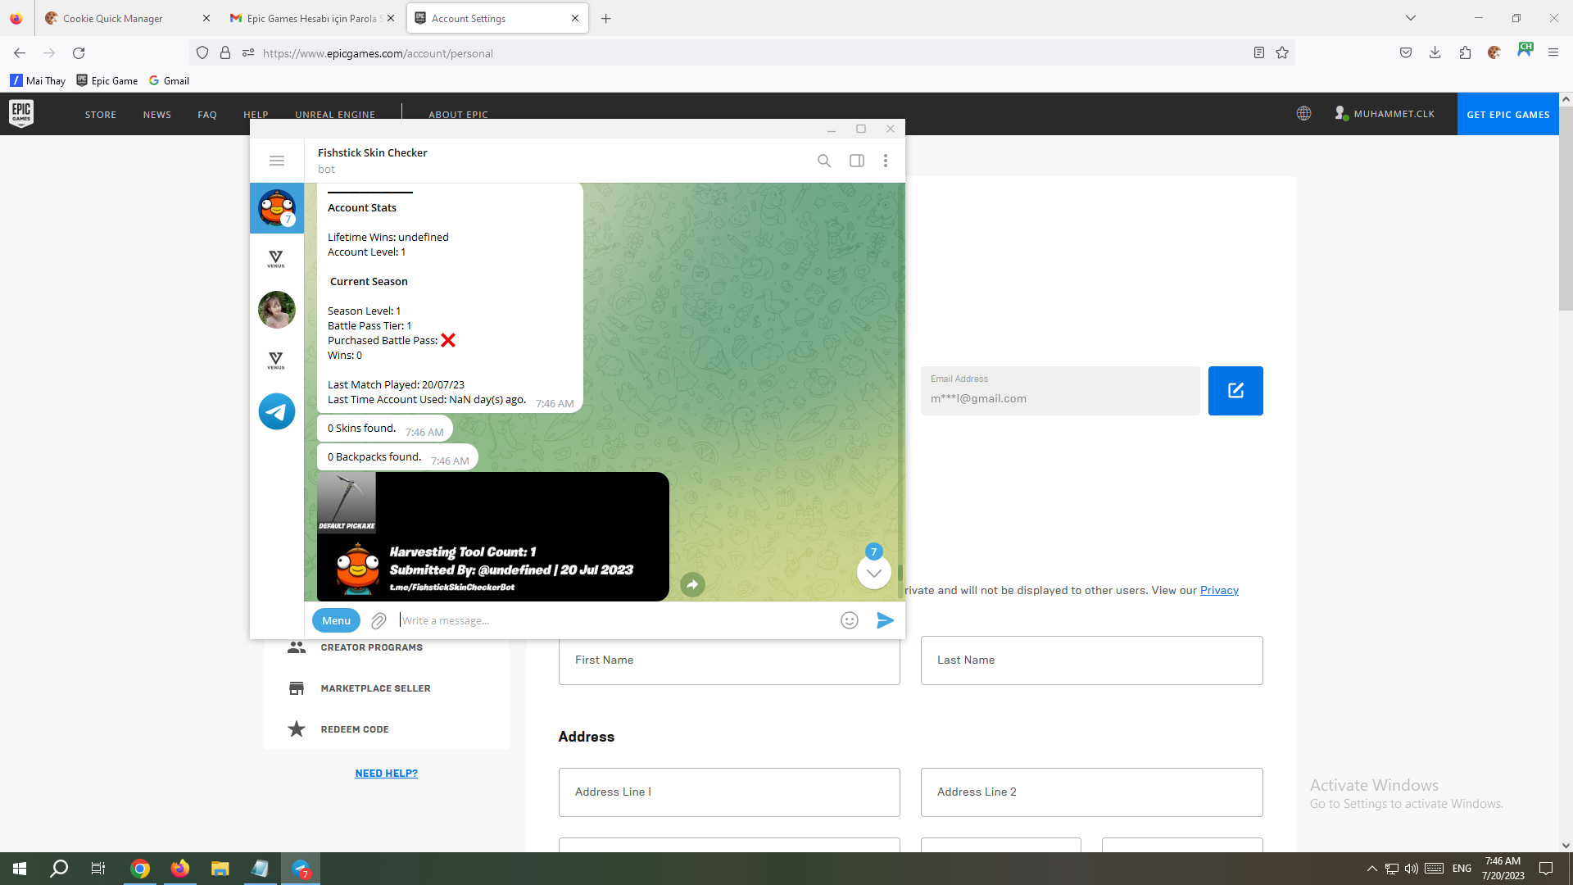The image size is (1573, 885).
Task: Open ABOUT EPIC in the Epic nav
Action: point(458,114)
